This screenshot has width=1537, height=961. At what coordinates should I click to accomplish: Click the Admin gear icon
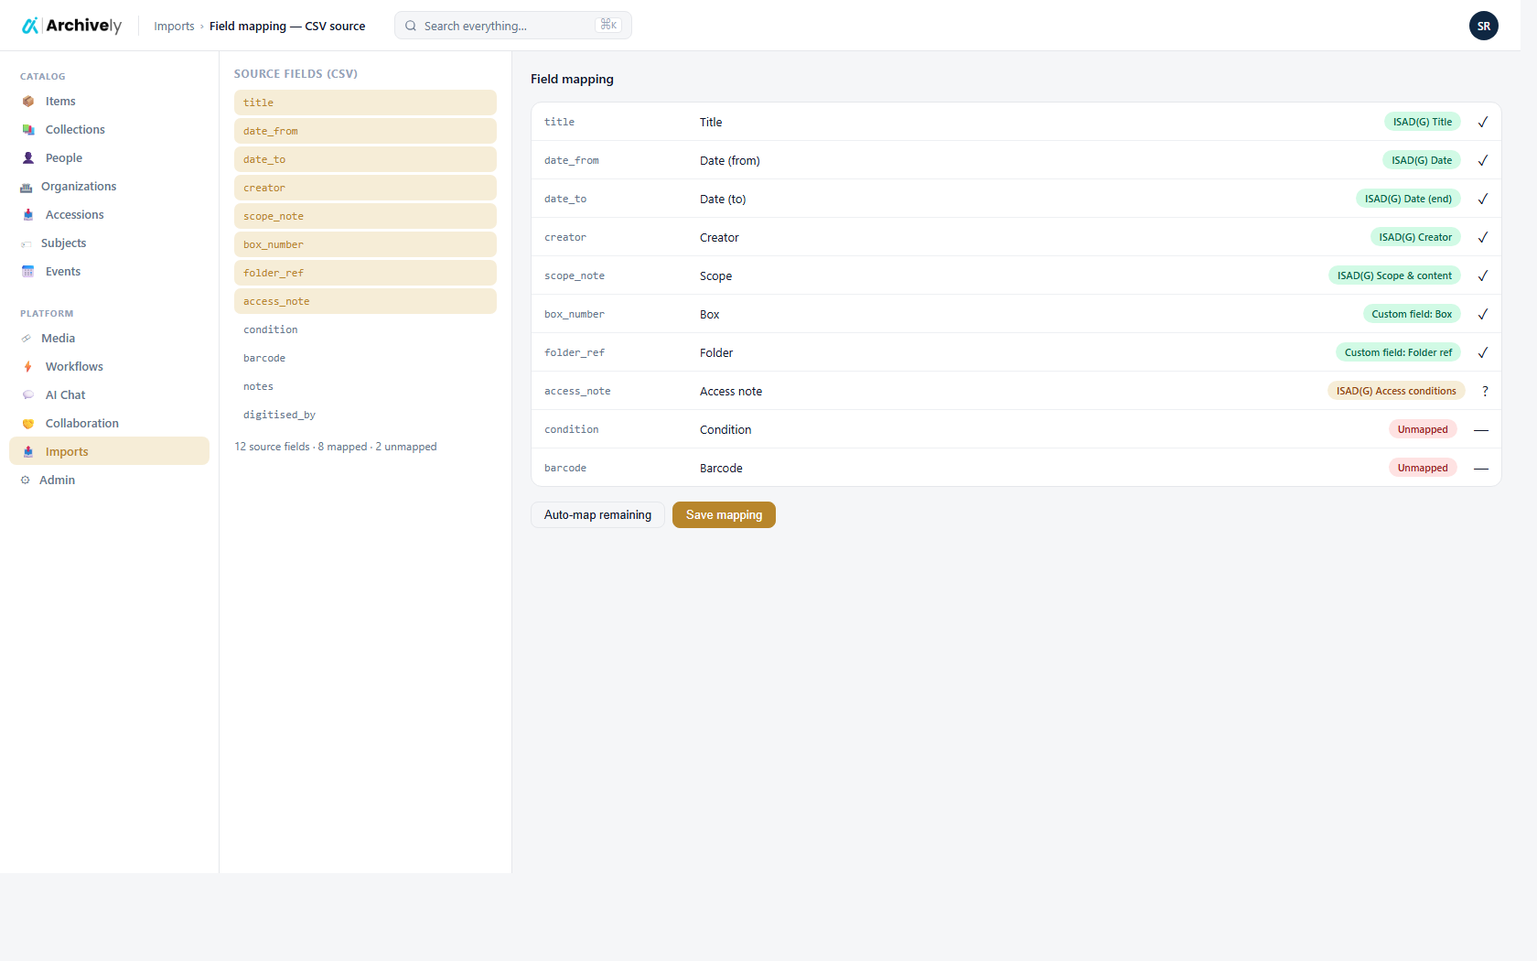(26, 480)
